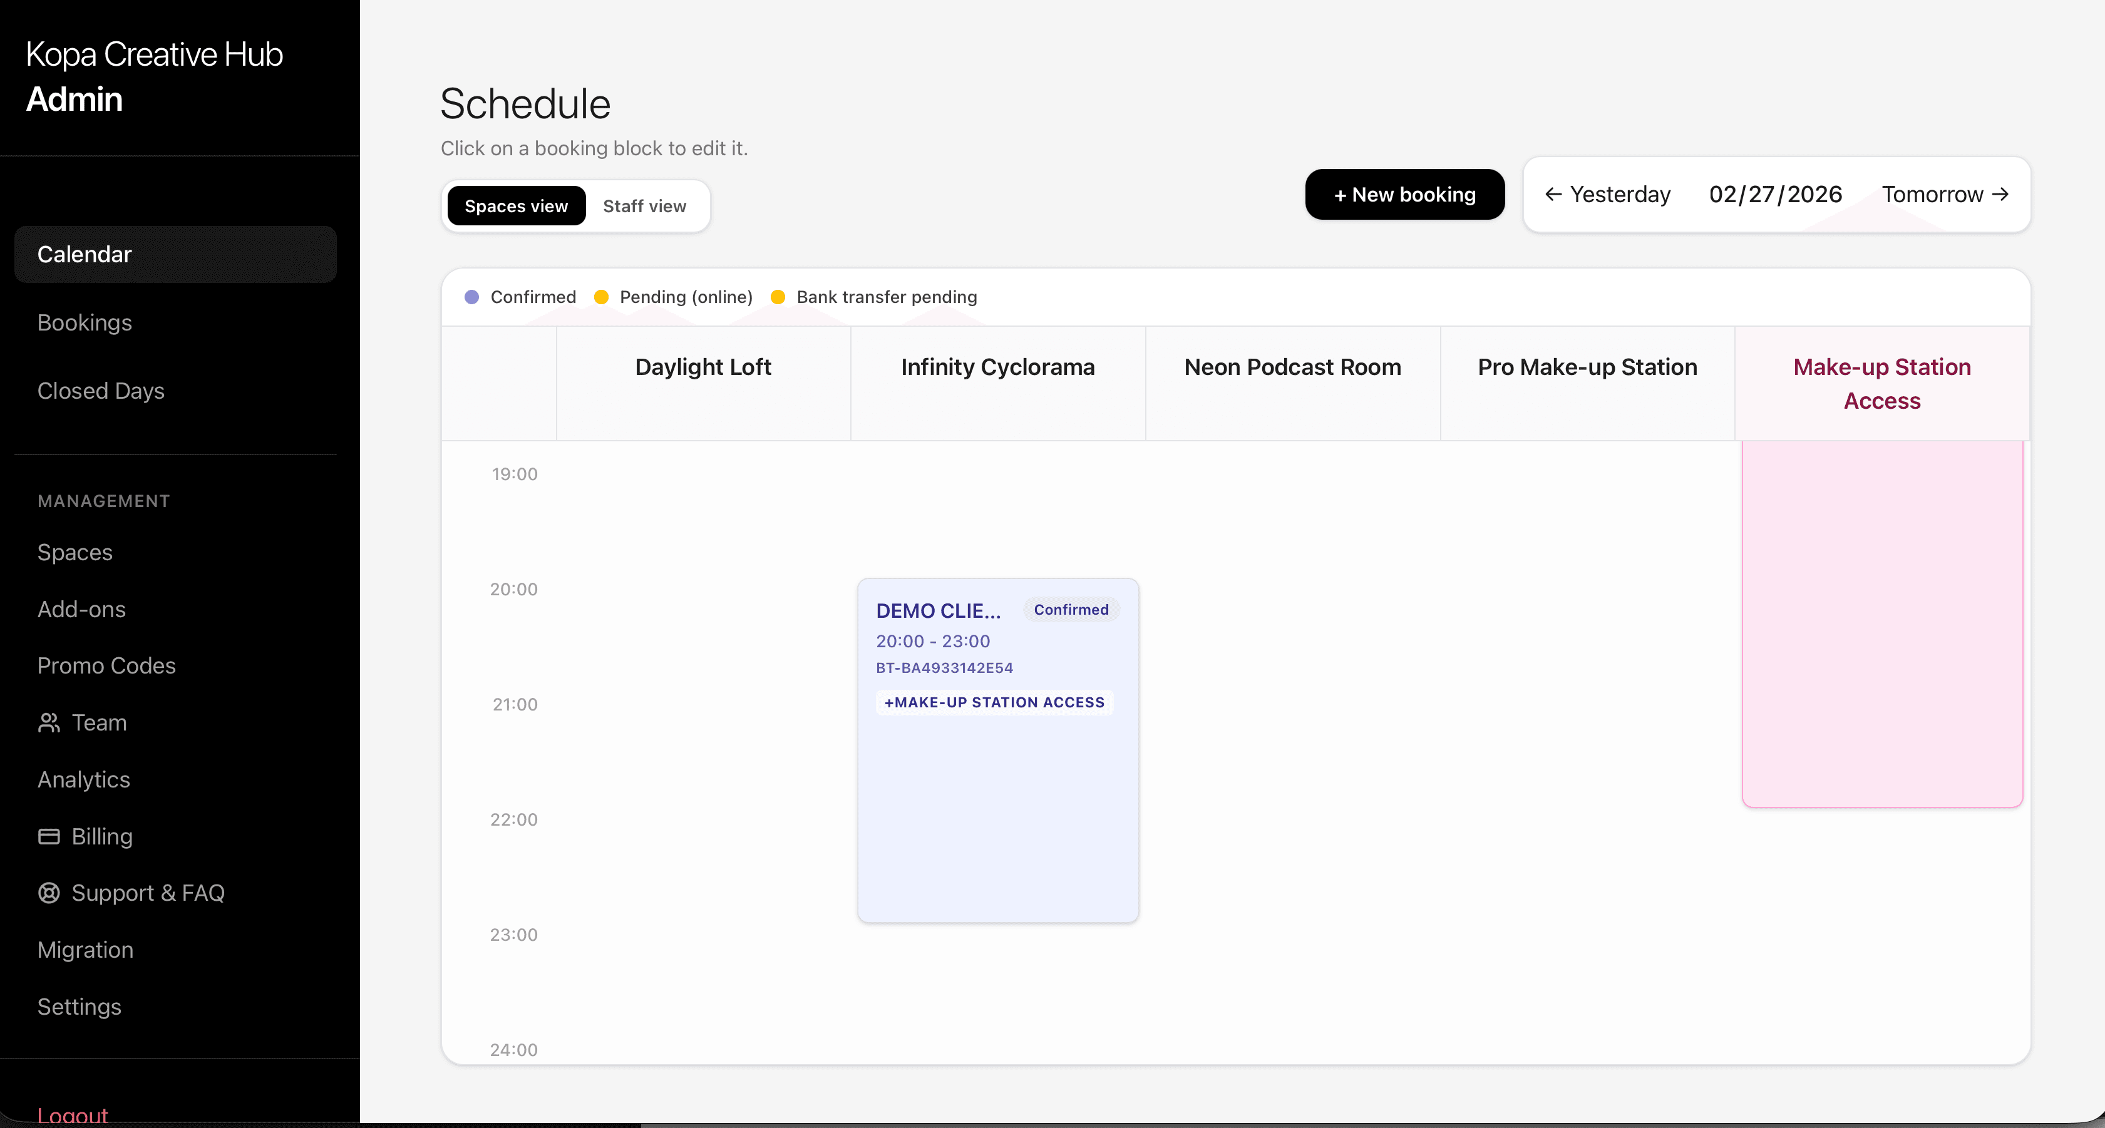Click the Logout link
Screen dimensions: 2105x1128
(72, 1114)
